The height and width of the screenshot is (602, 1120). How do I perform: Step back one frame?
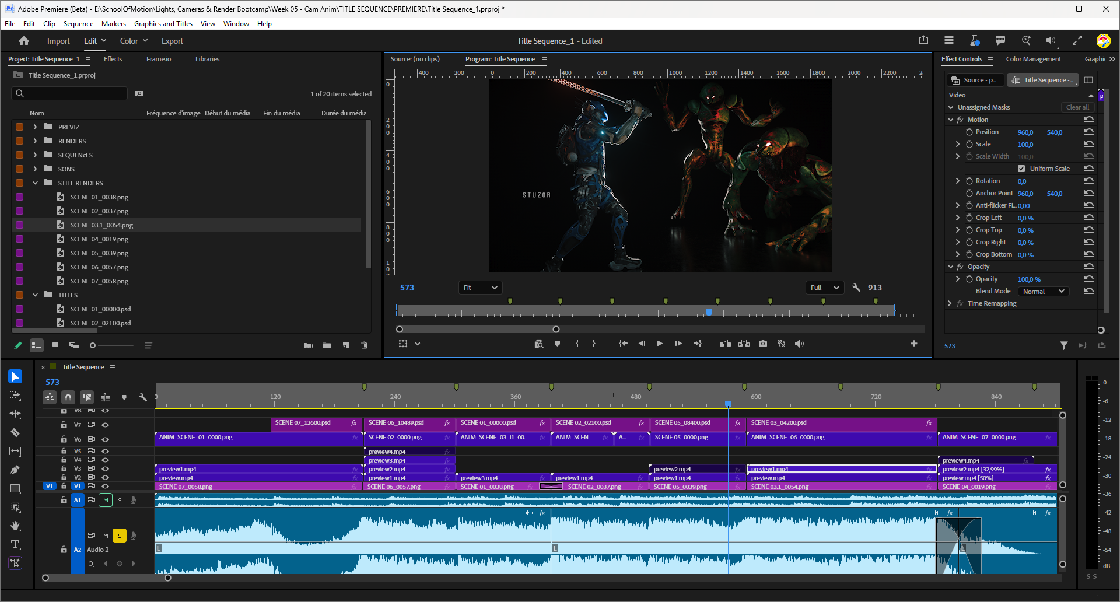(642, 344)
